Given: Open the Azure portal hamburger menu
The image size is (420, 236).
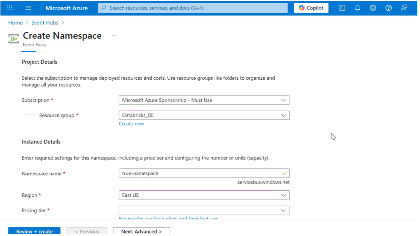Looking at the screenshot, I should 28,8.
